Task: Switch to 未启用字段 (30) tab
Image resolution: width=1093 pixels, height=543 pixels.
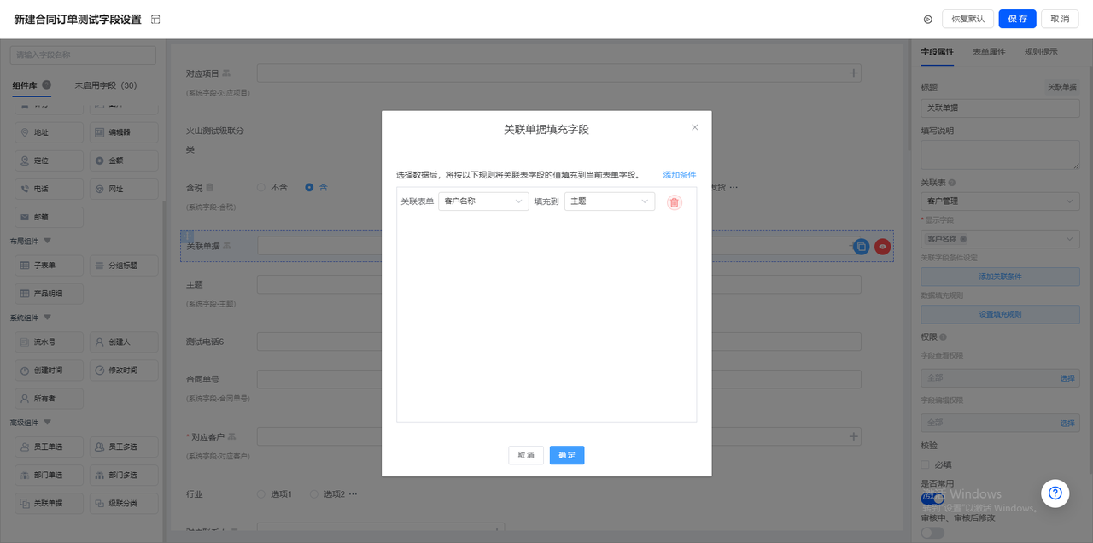Action: pos(106,85)
